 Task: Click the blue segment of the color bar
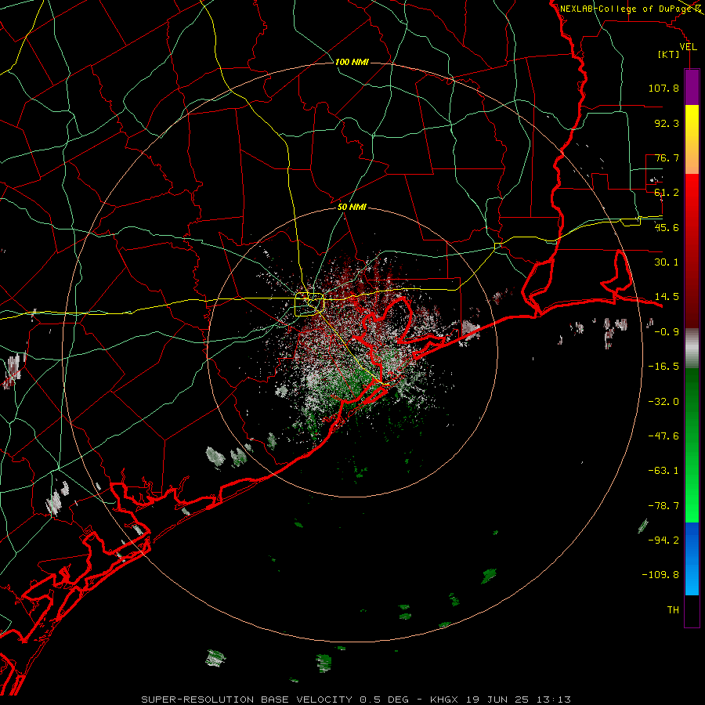pyautogui.click(x=692, y=559)
